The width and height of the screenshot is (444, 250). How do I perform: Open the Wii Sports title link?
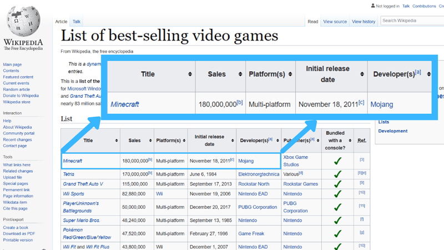74,194
